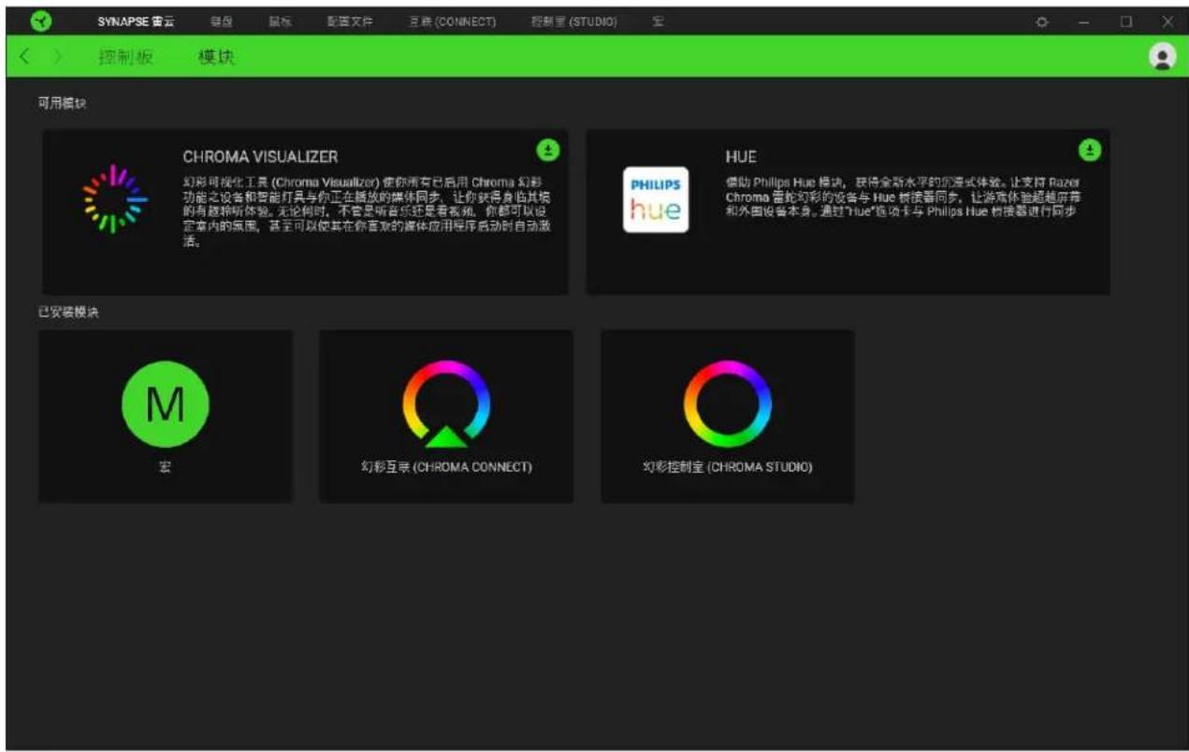Click the Razer logo icon in the title bar
Screen dimensions: 1189x752
[41, 22]
